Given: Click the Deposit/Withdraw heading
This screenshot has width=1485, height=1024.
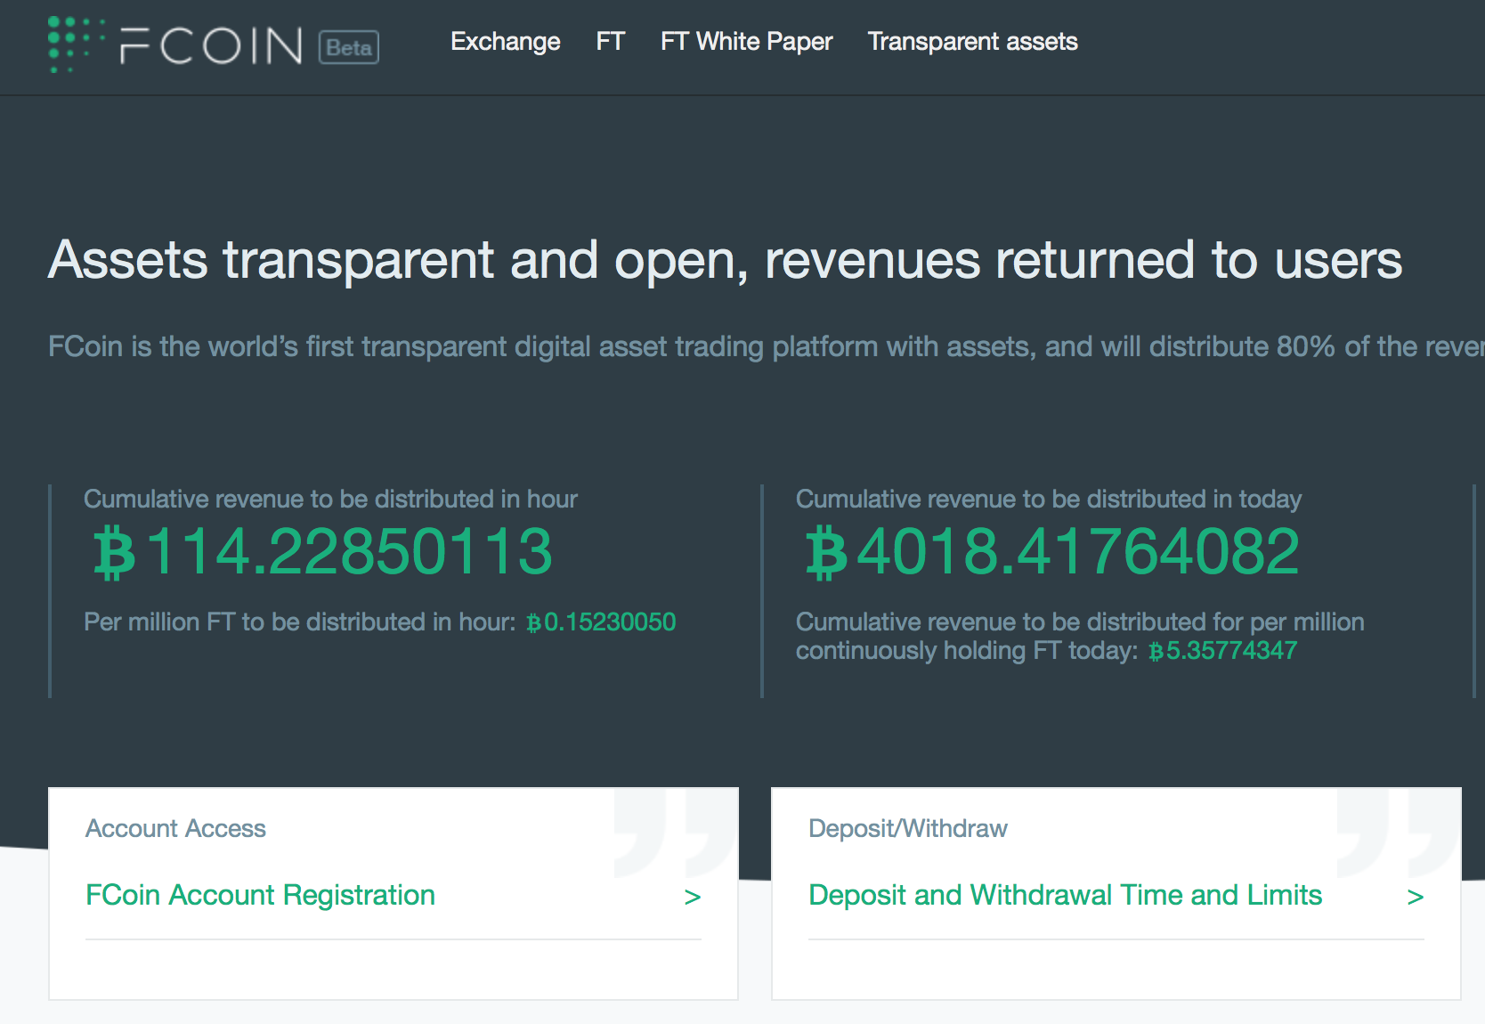Looking at the screenshot, I should click(x=908, y=829).
